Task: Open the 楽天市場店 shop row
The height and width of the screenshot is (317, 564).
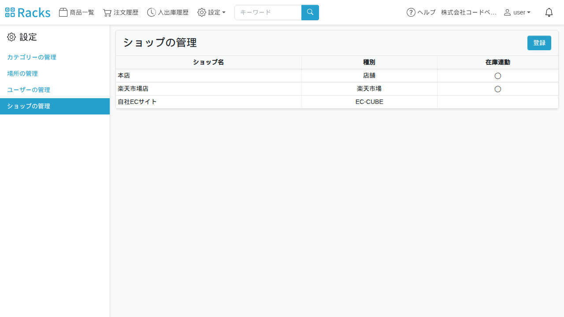Action: pyautogui.click(x=337, y=89)
